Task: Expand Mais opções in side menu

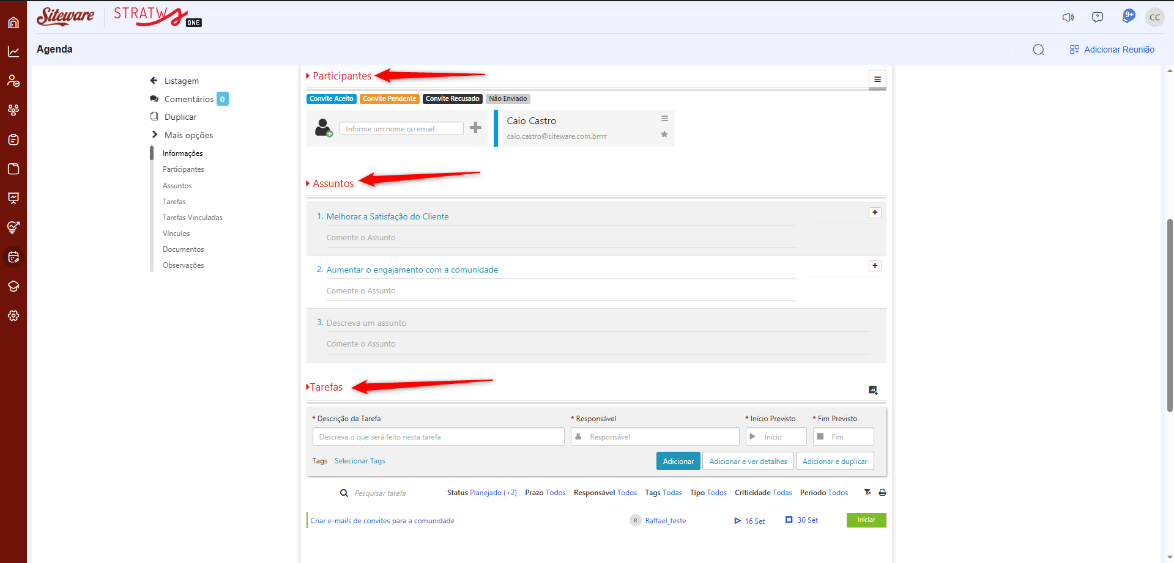Action: pos(188,135)
